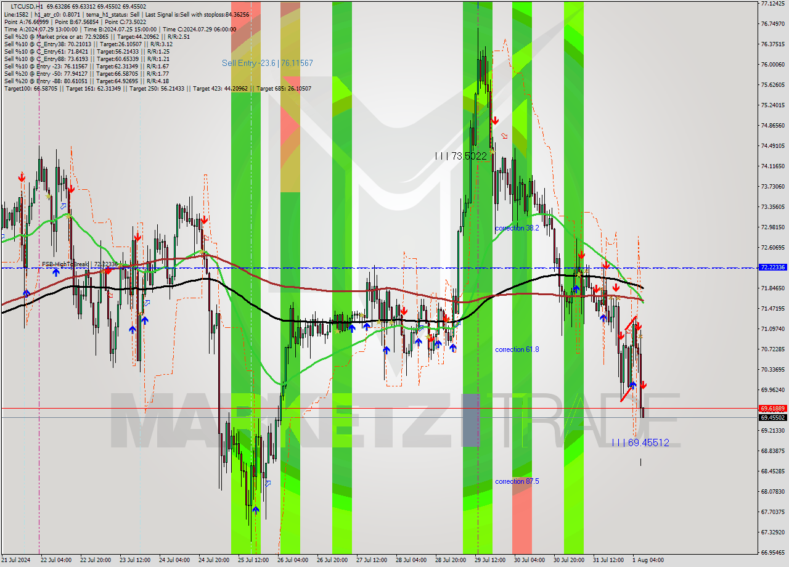Viewport: 789px width, 567px height.
Task: Click the 77.12425 price axis label
Action: pos(773,4)
